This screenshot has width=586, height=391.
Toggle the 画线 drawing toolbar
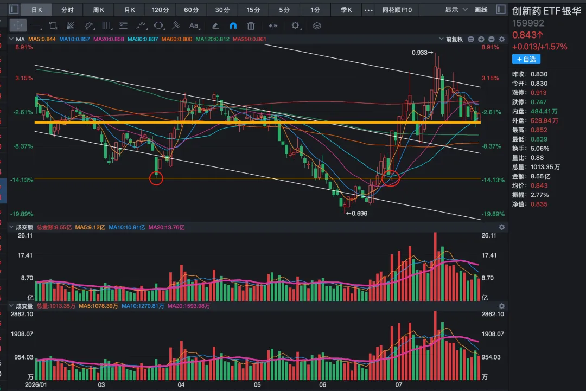(481, 10)
